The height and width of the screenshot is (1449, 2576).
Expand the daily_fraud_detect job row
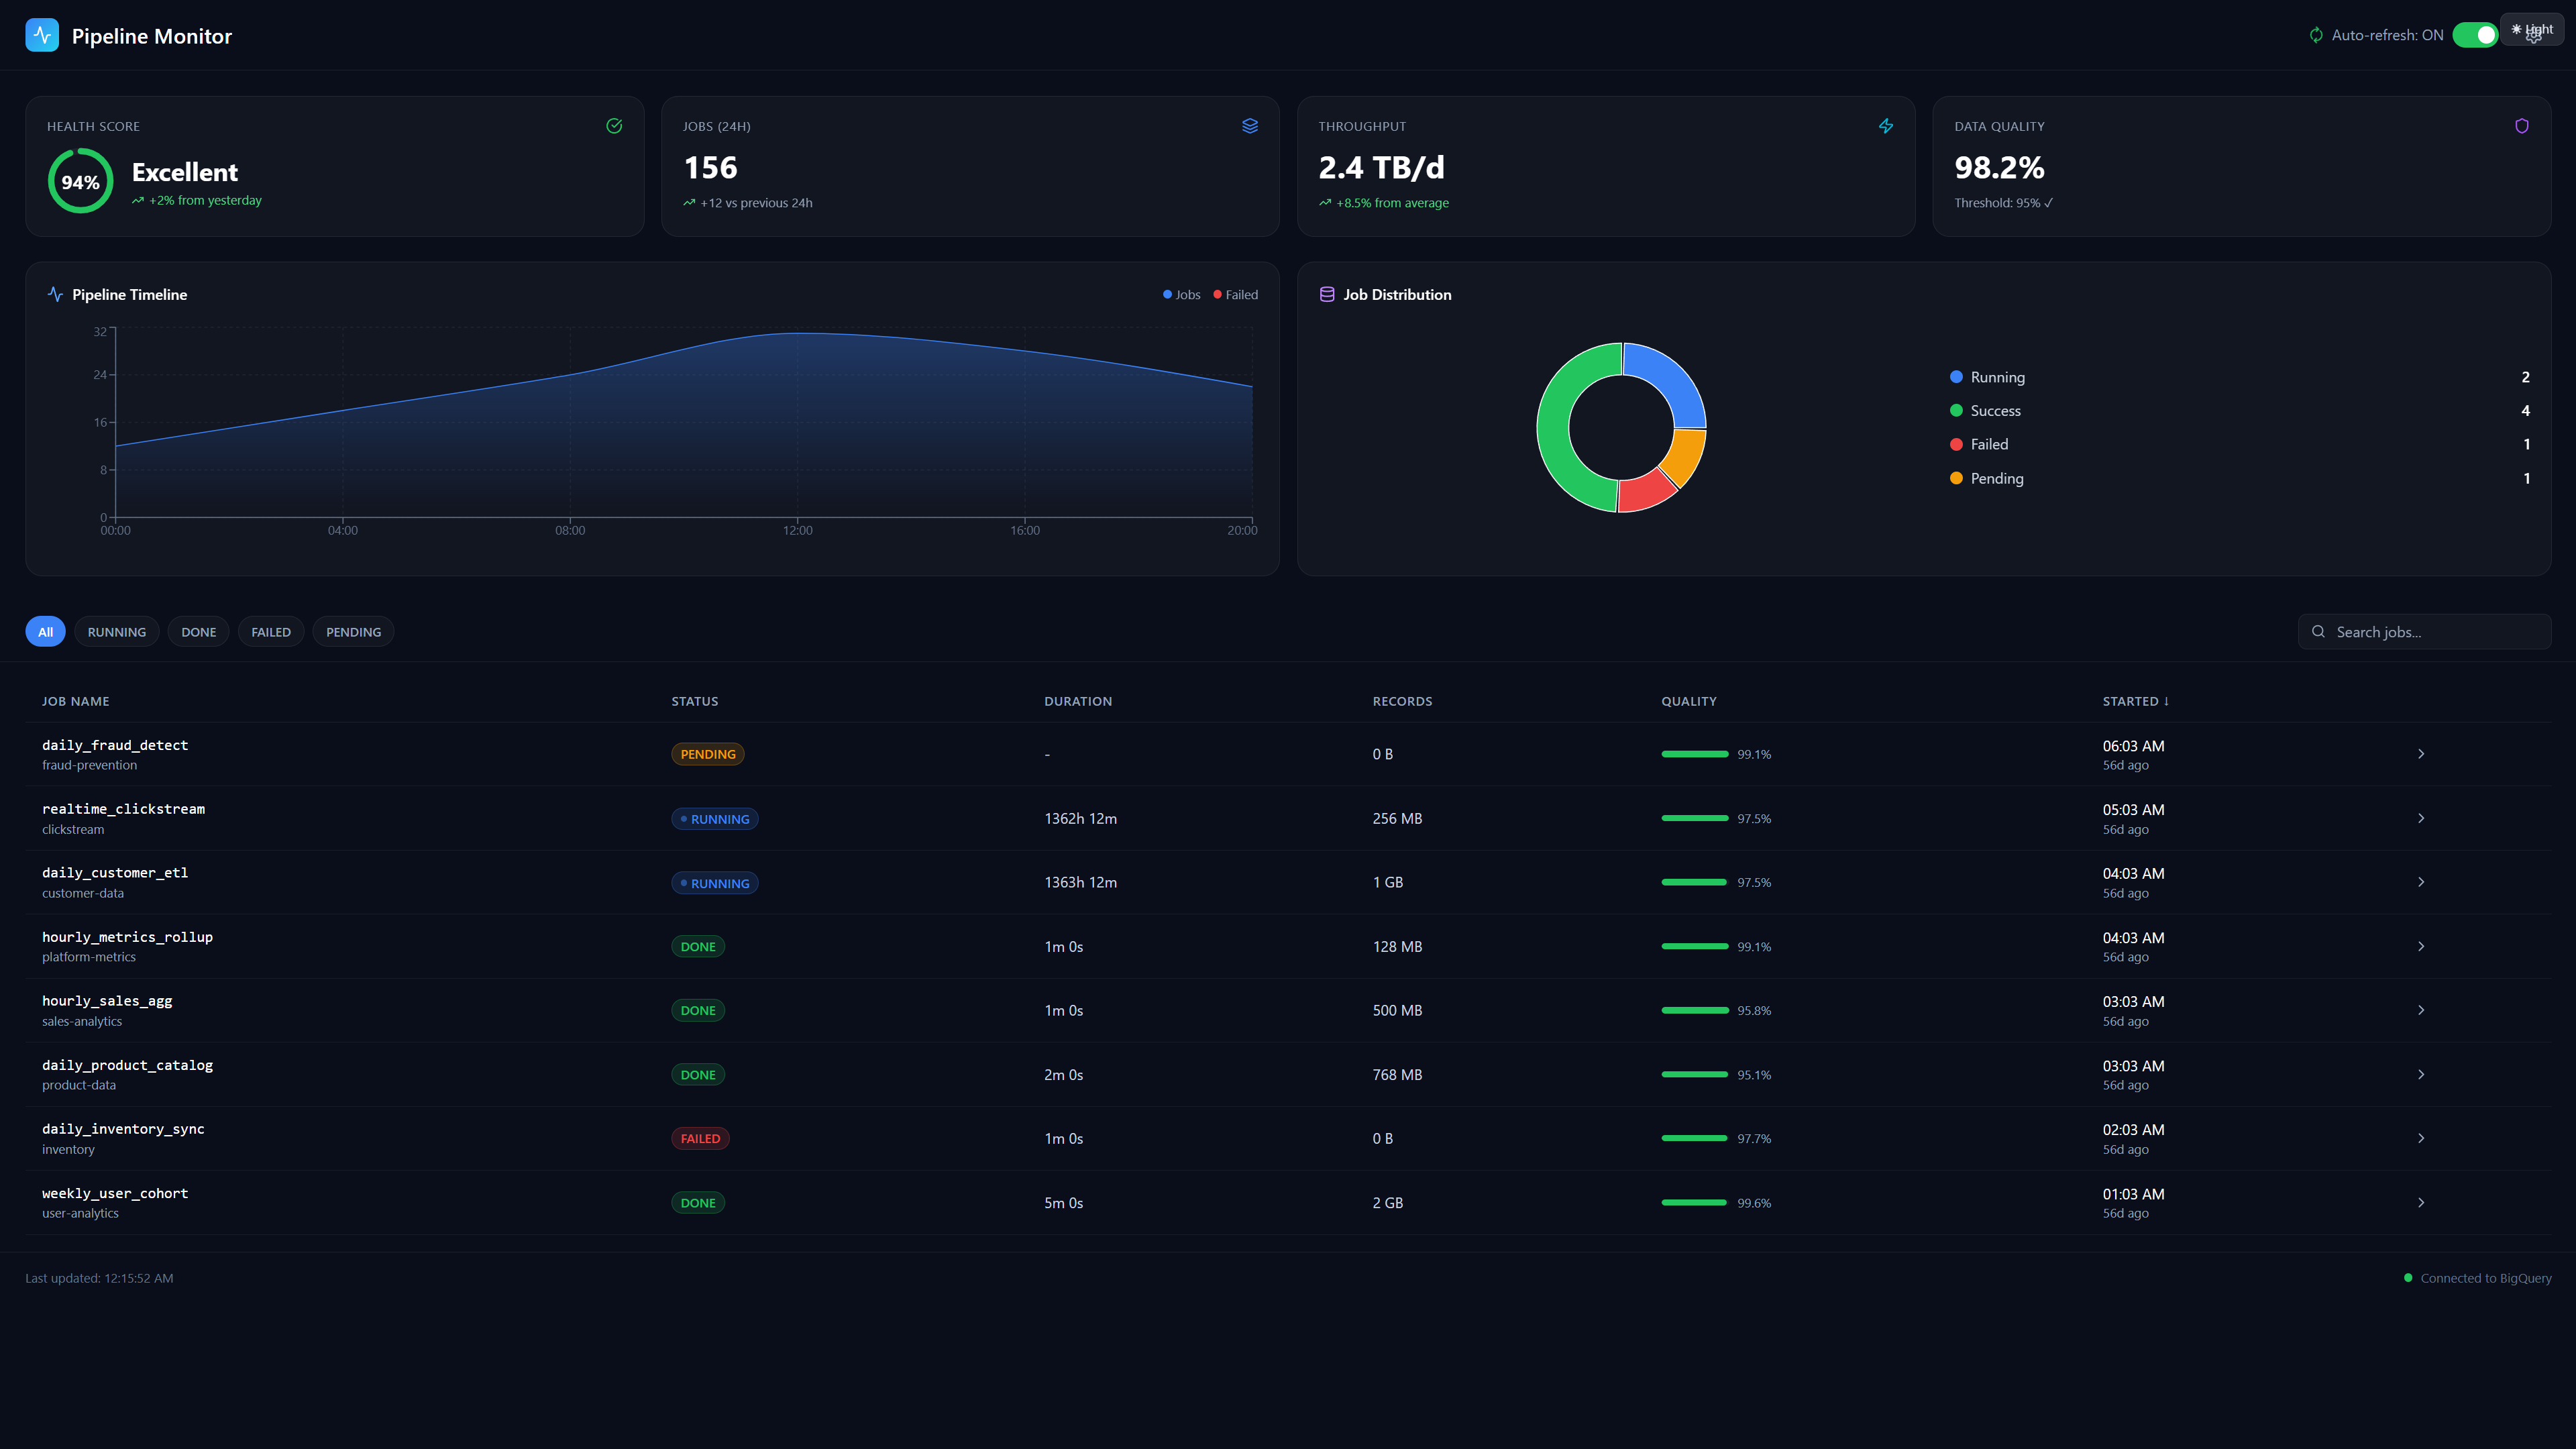(2421, 754)
